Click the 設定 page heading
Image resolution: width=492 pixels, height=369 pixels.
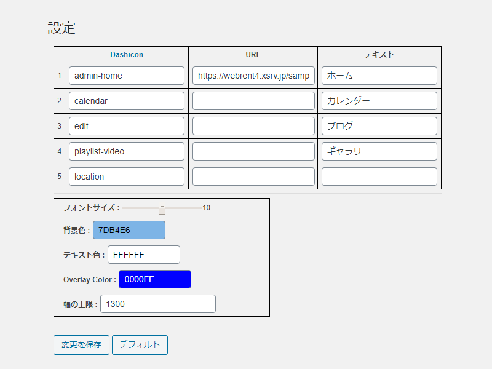(61, 28)
